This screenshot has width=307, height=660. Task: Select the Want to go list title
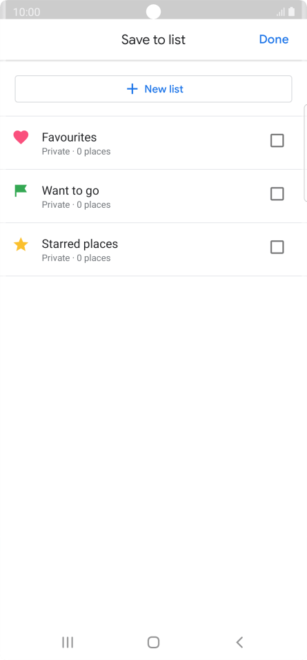pyautogui.click(x=70, y=191)
